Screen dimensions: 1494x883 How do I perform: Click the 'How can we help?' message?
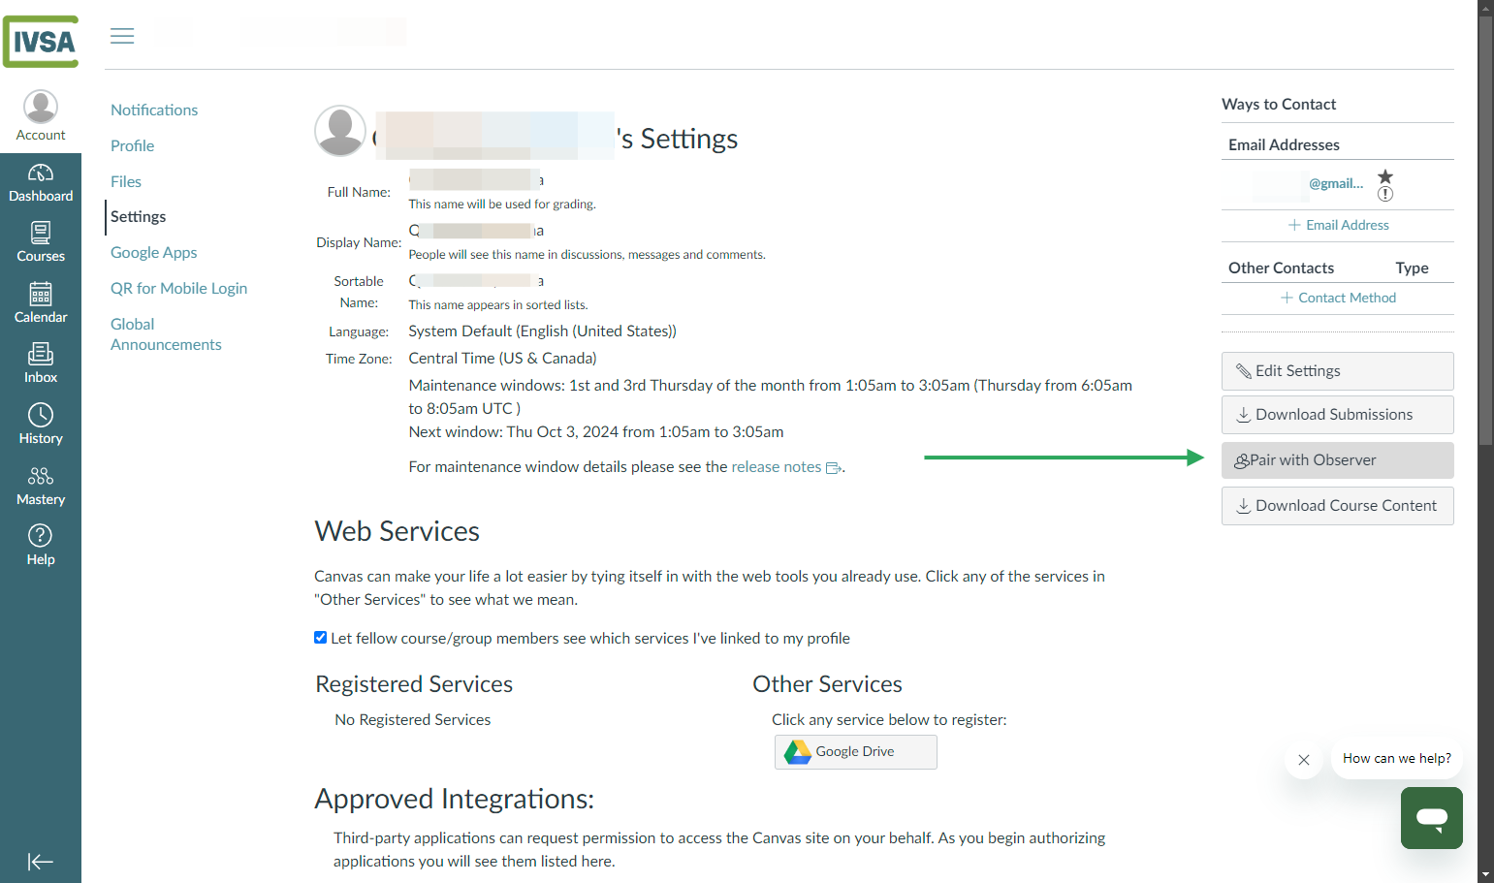click(x=1397, y=759)
